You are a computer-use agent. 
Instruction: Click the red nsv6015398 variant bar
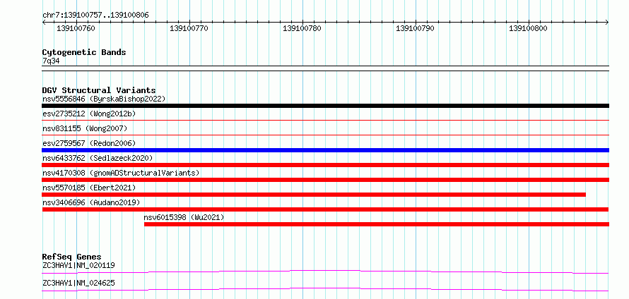pyautogui.click(x=377, y=224)
